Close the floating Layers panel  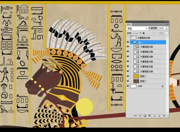point(168,22)
